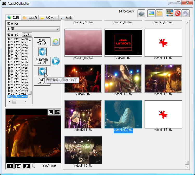
Task: Select the log entry 検出:ファイル=vid
Action: [17, 91]
